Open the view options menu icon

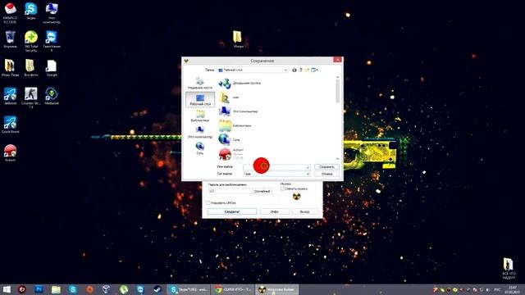314,70
